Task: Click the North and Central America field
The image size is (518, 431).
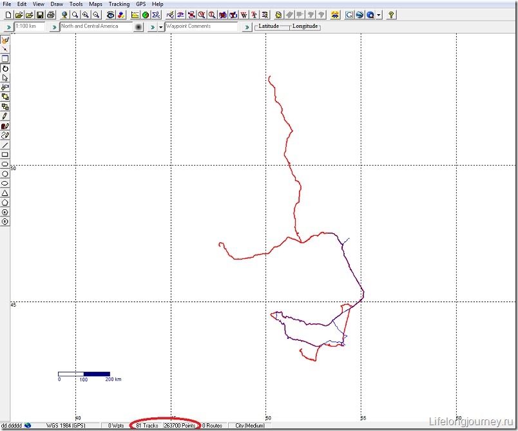Action: click(95, 26)
